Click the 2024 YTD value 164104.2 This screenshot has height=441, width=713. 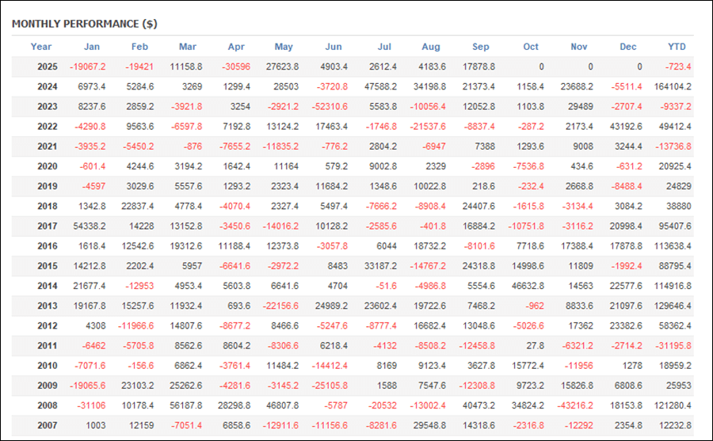(x=669, y=86)
